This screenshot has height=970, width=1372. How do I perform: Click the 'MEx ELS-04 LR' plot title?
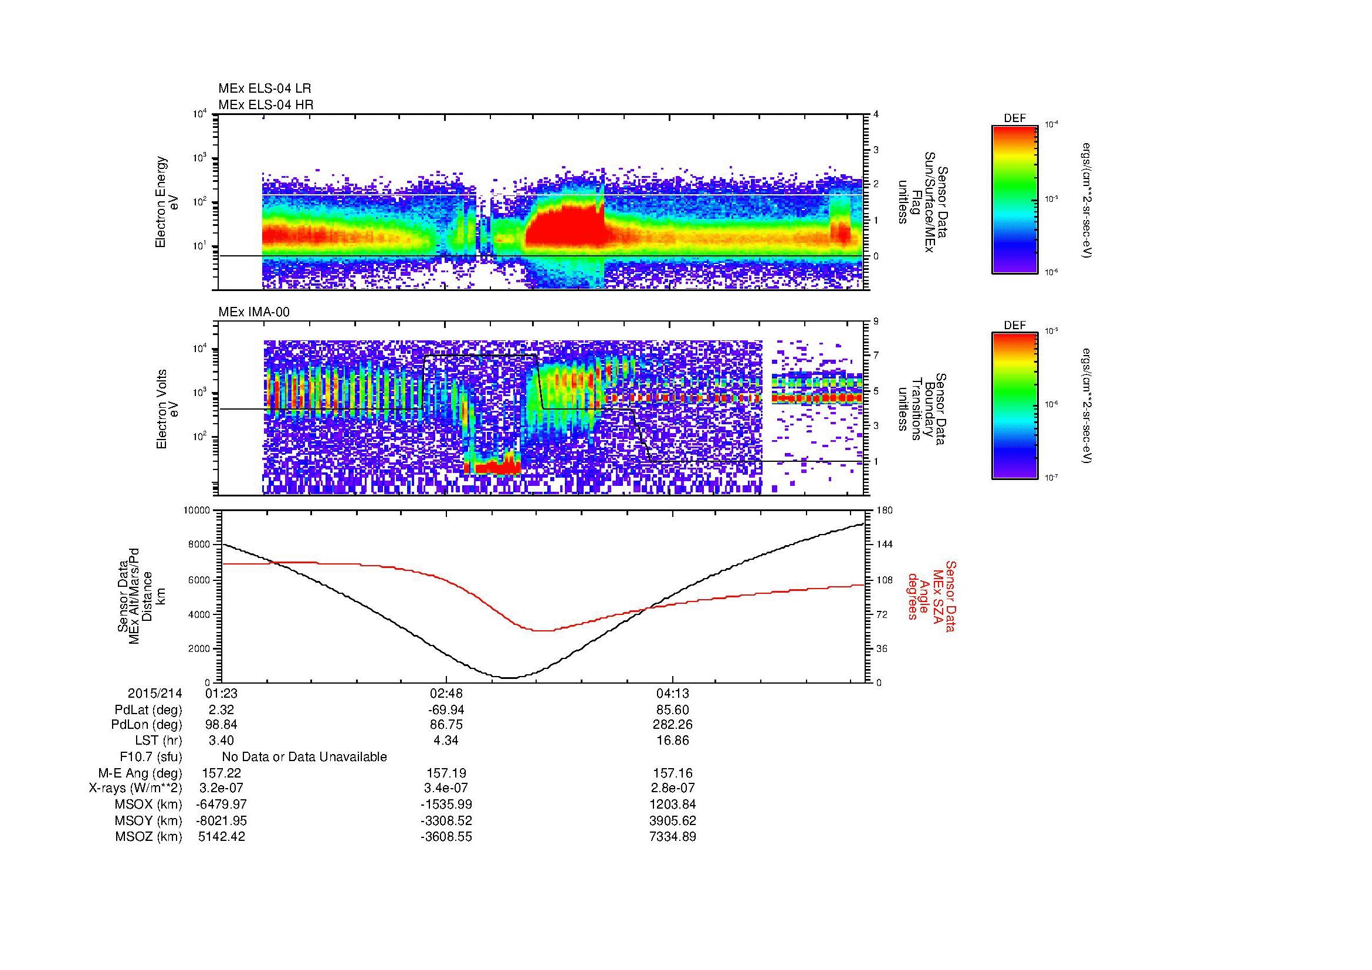265,89
